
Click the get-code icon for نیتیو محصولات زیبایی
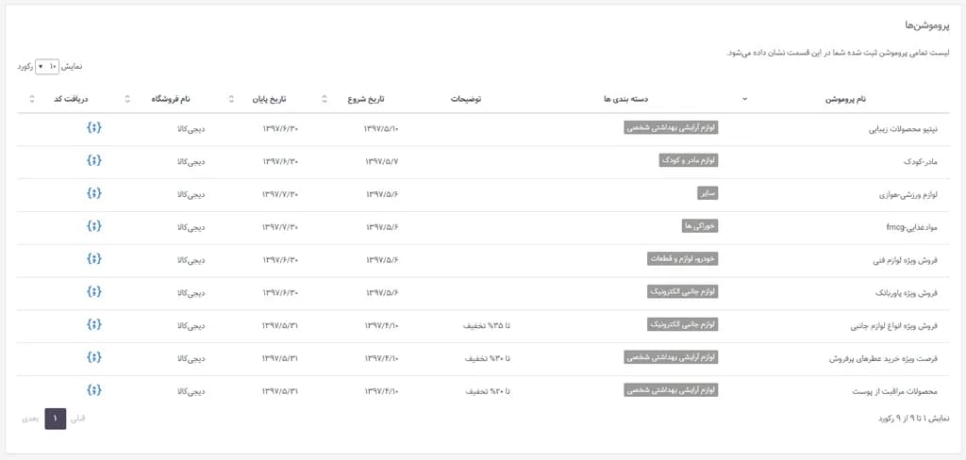[x=93, y=127]
